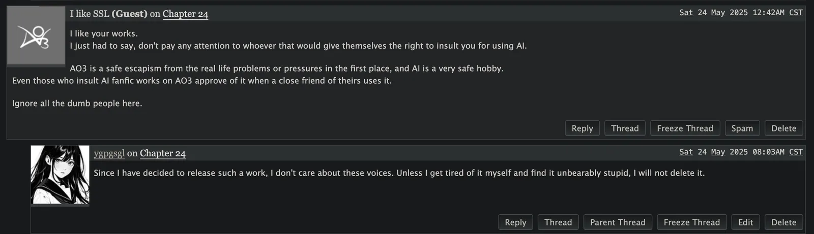Mark the guest comment as Spam
The image size is (814, 234).
tap(742, 128)
